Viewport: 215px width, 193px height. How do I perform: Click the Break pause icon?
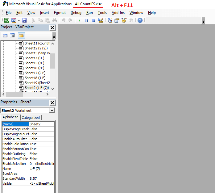pos(86,21)
